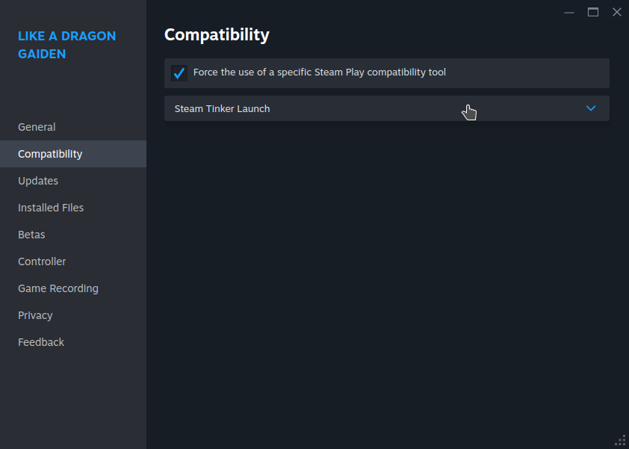Screen dimensions: 629x449
Task: Switch to the Betas tab
Action: 31,235
